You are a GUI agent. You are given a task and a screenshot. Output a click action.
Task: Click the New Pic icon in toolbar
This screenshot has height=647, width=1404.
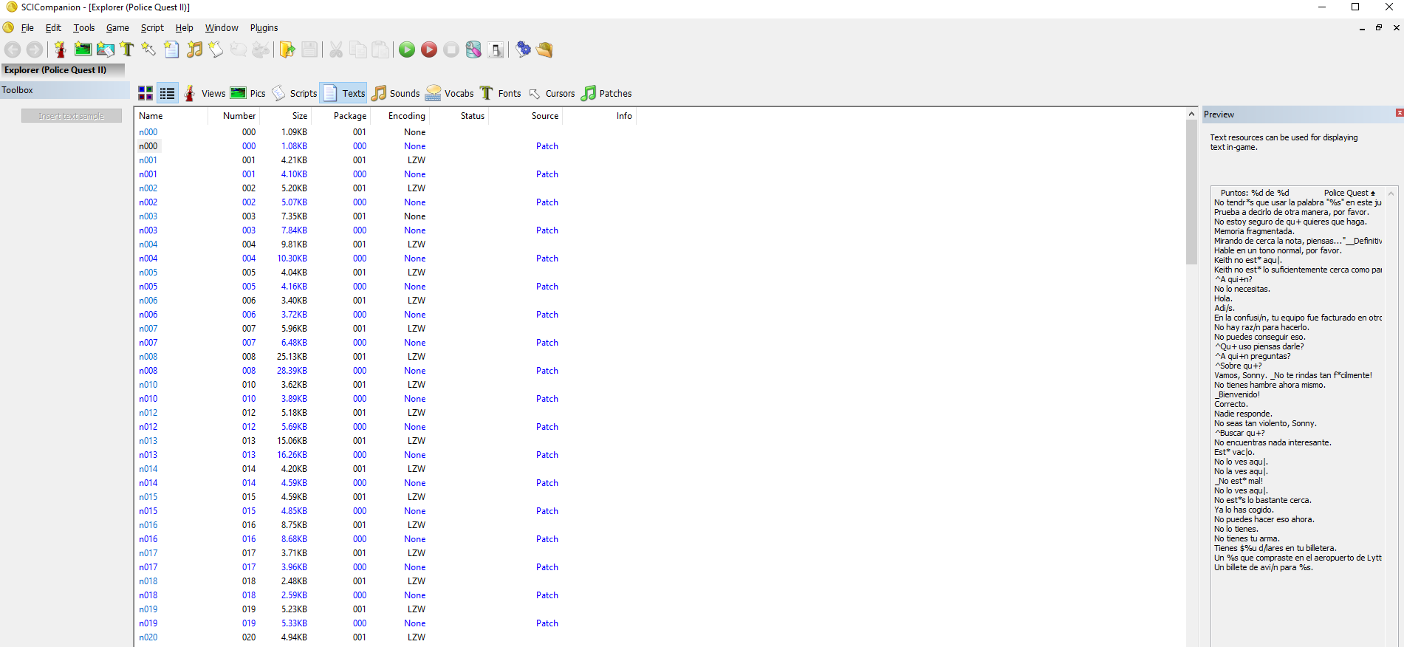(83, 49)
